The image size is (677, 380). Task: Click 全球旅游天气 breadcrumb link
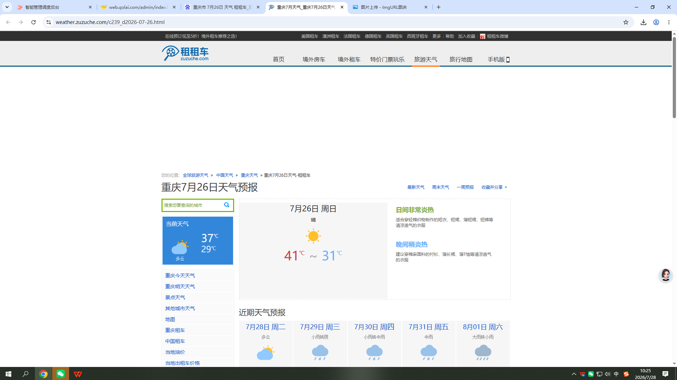pos(195,175)
